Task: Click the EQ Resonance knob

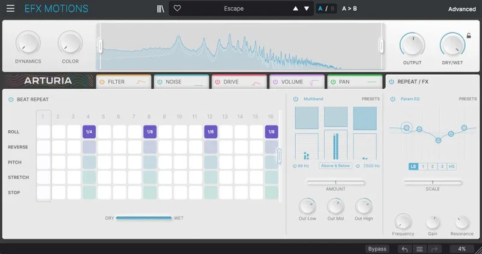Action: [462, 222]
